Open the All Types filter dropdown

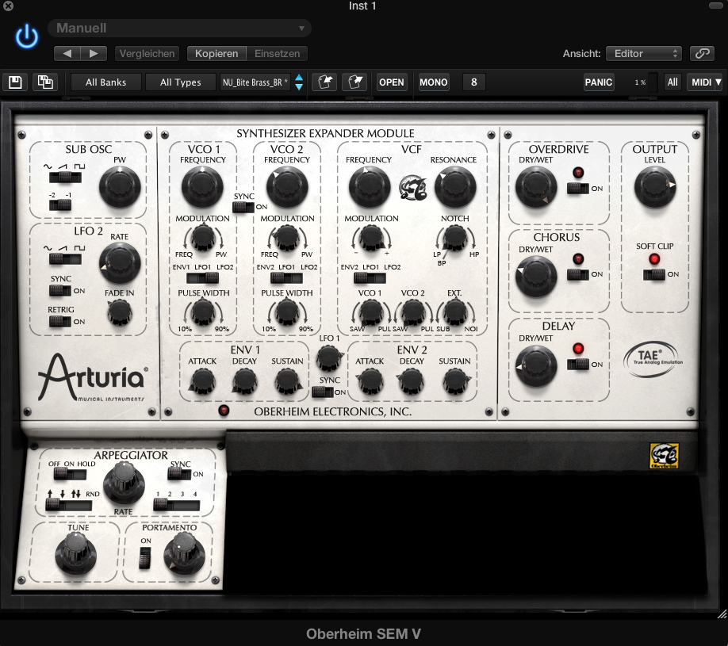tap(181, 82)
